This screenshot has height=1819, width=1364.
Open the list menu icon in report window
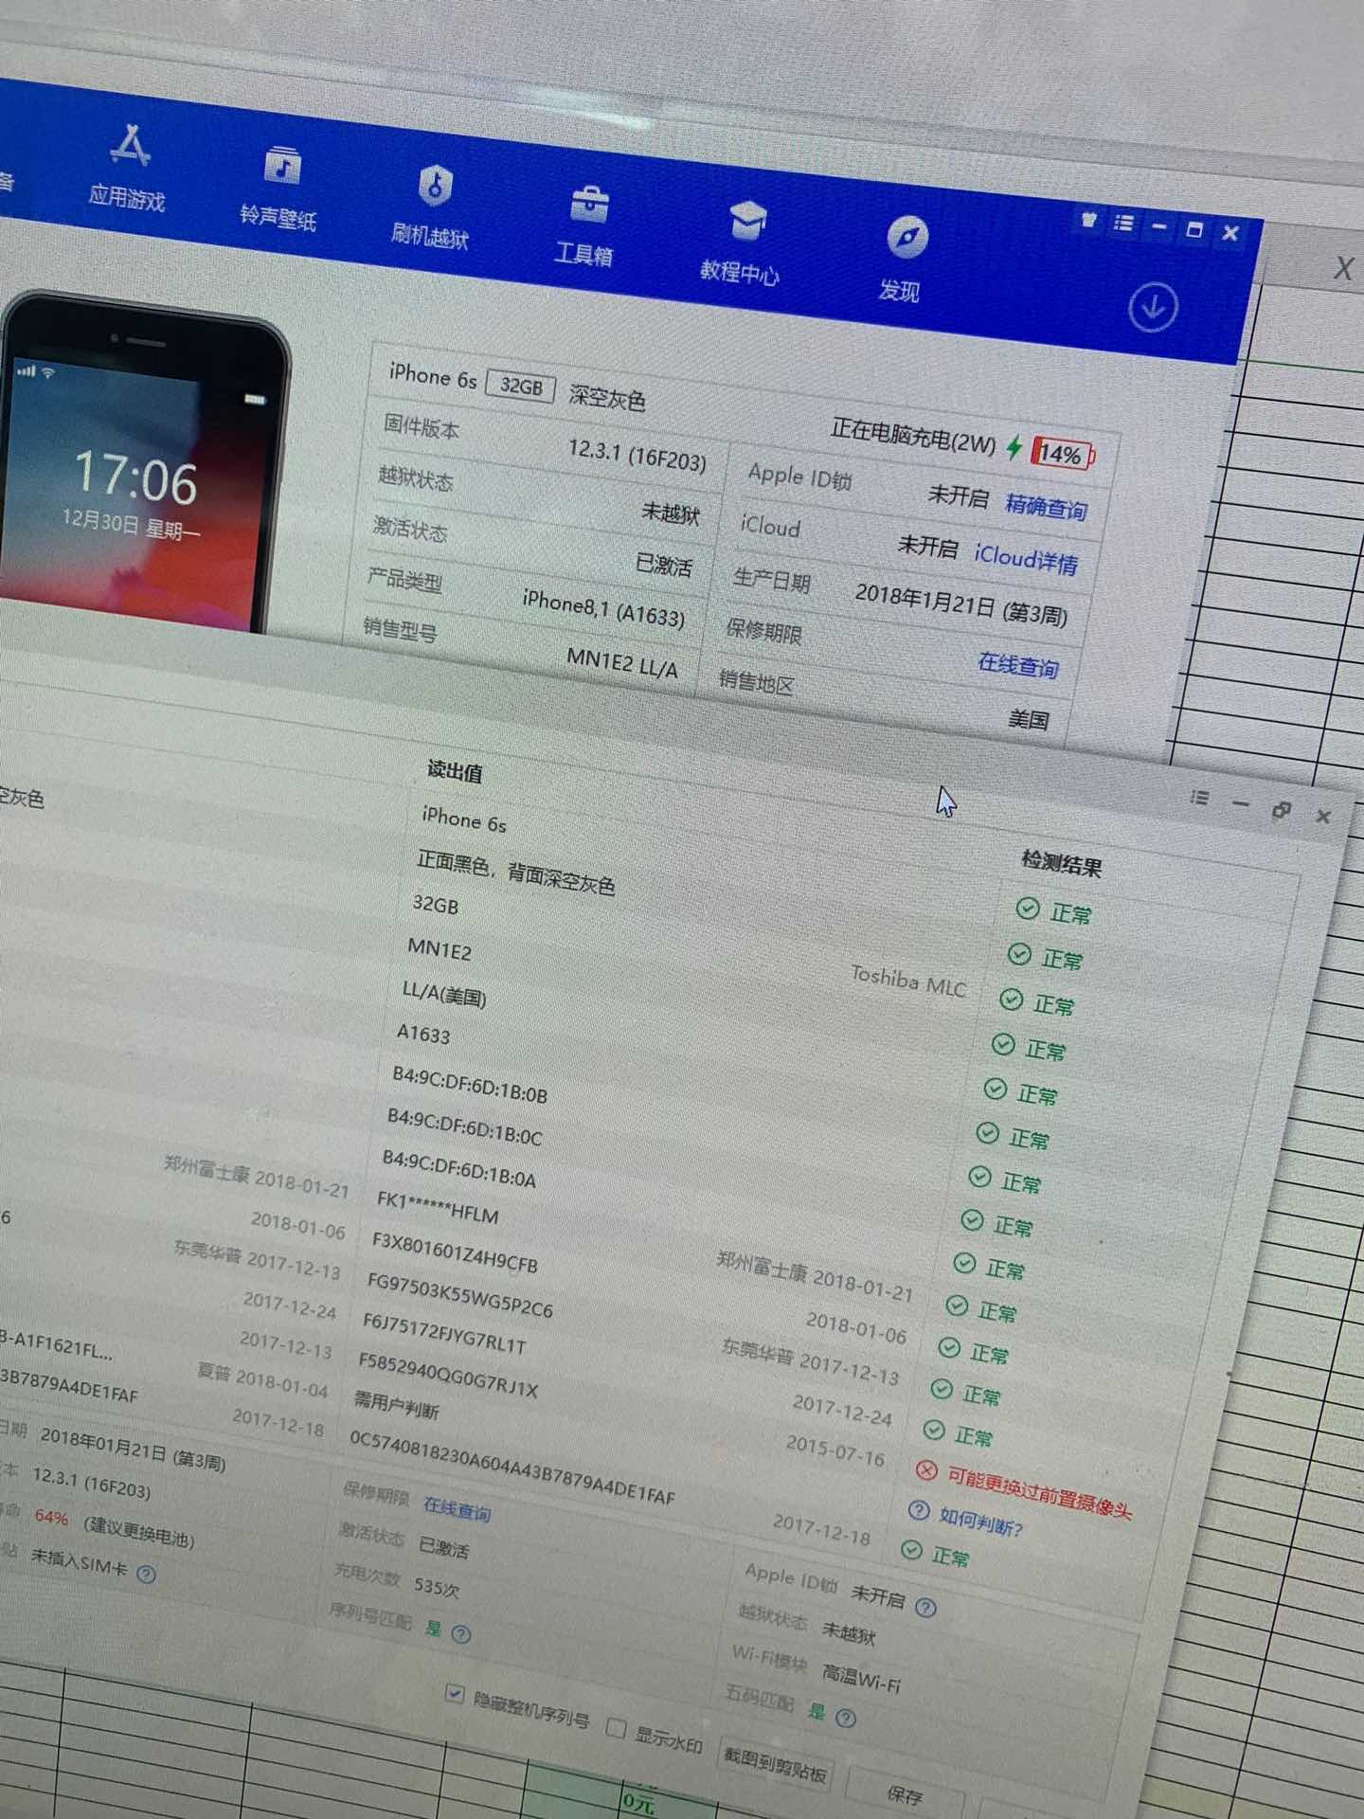1199,798
